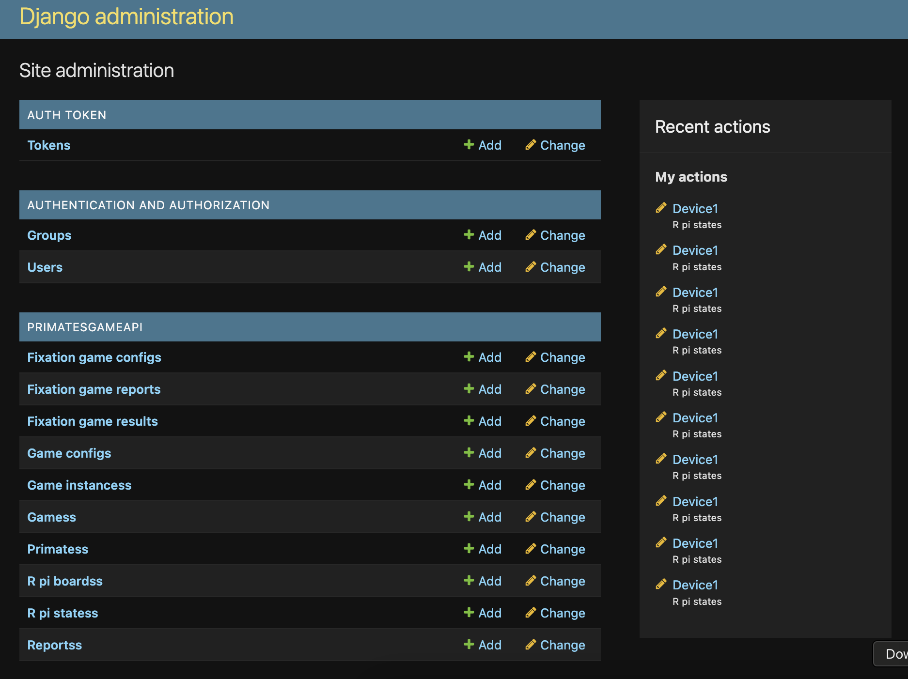Click the plus icon in the Primatess row

(469, 548)
